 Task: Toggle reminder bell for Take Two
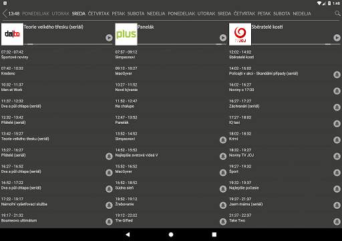[337, 222]
